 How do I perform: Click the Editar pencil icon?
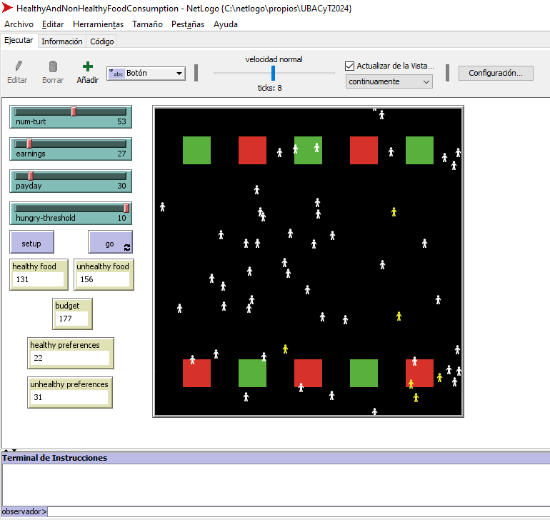(x=18, y=66)
